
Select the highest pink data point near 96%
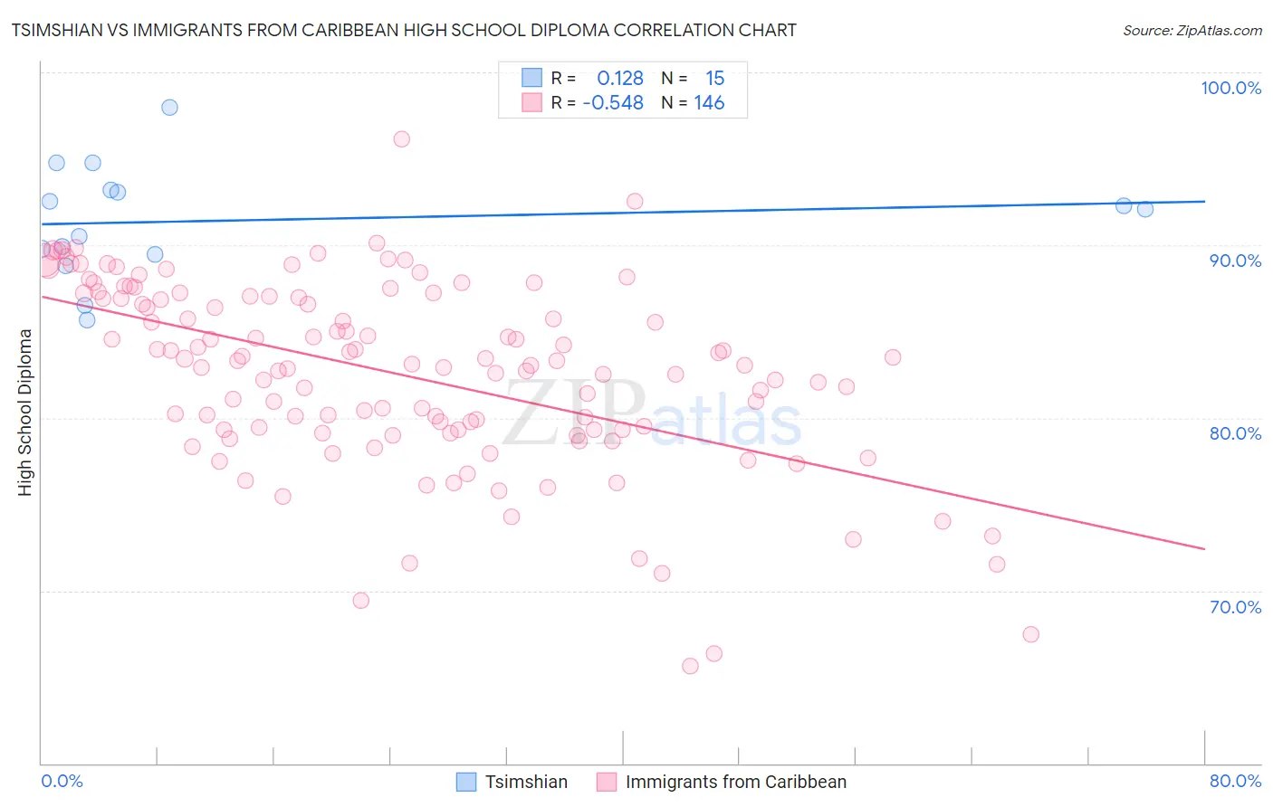[402, 138]
